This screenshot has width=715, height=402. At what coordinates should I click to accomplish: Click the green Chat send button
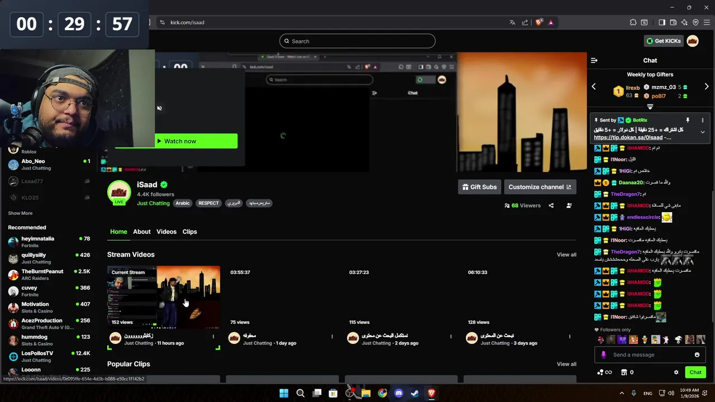695,372
